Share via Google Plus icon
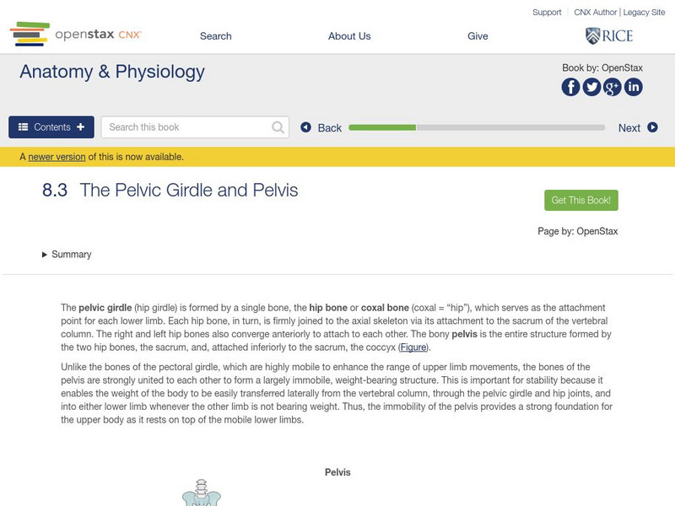Image resolution: width=675 pixels, height=506 pixels. click(613, 87)
